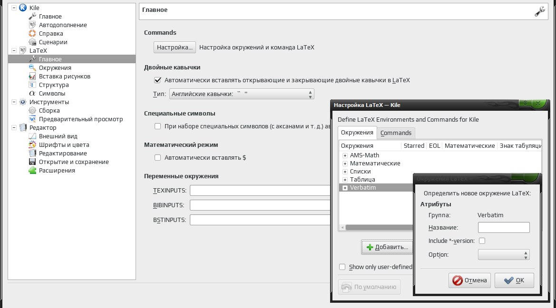Click the BIBINPUTS input field
Screen dimensions: 556x308
pyautogui.click(x=260, y=205)
